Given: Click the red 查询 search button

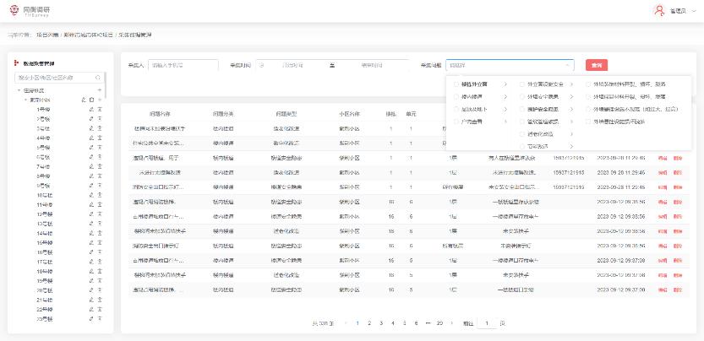Looking at the screenshot, I should (x=597, y=65).
